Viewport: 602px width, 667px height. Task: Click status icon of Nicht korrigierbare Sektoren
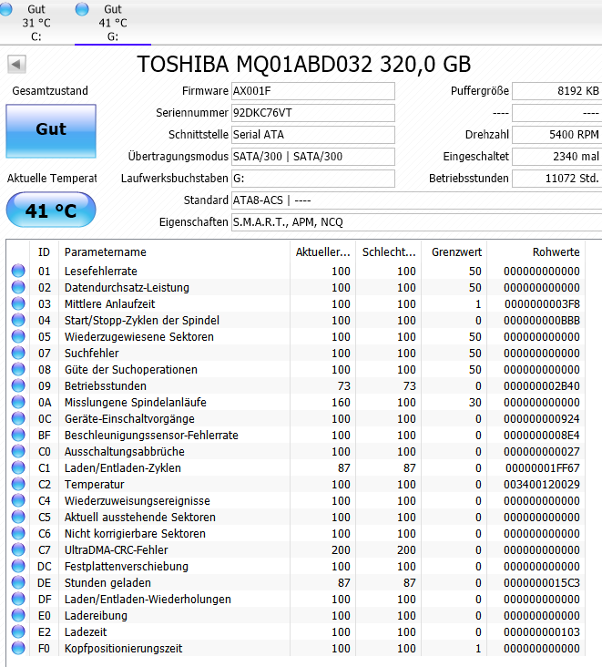18,533
